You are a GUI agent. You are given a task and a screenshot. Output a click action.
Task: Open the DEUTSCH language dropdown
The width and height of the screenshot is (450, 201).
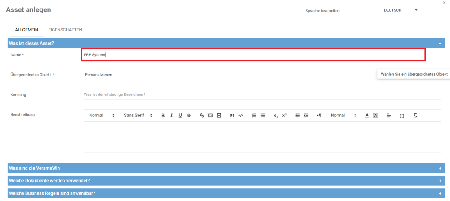pyautogui.click(x=400, y=10)
